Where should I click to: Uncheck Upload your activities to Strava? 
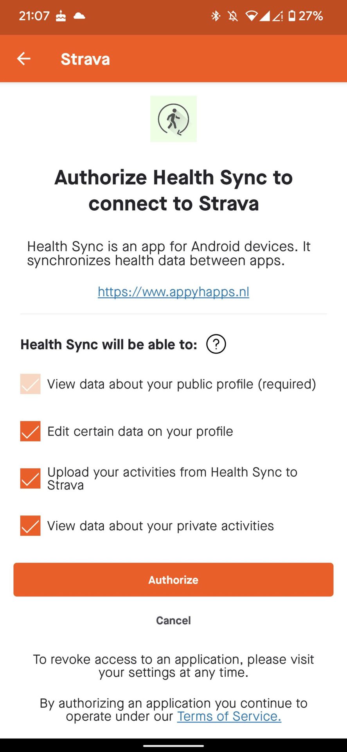click(x=31, y=478)
